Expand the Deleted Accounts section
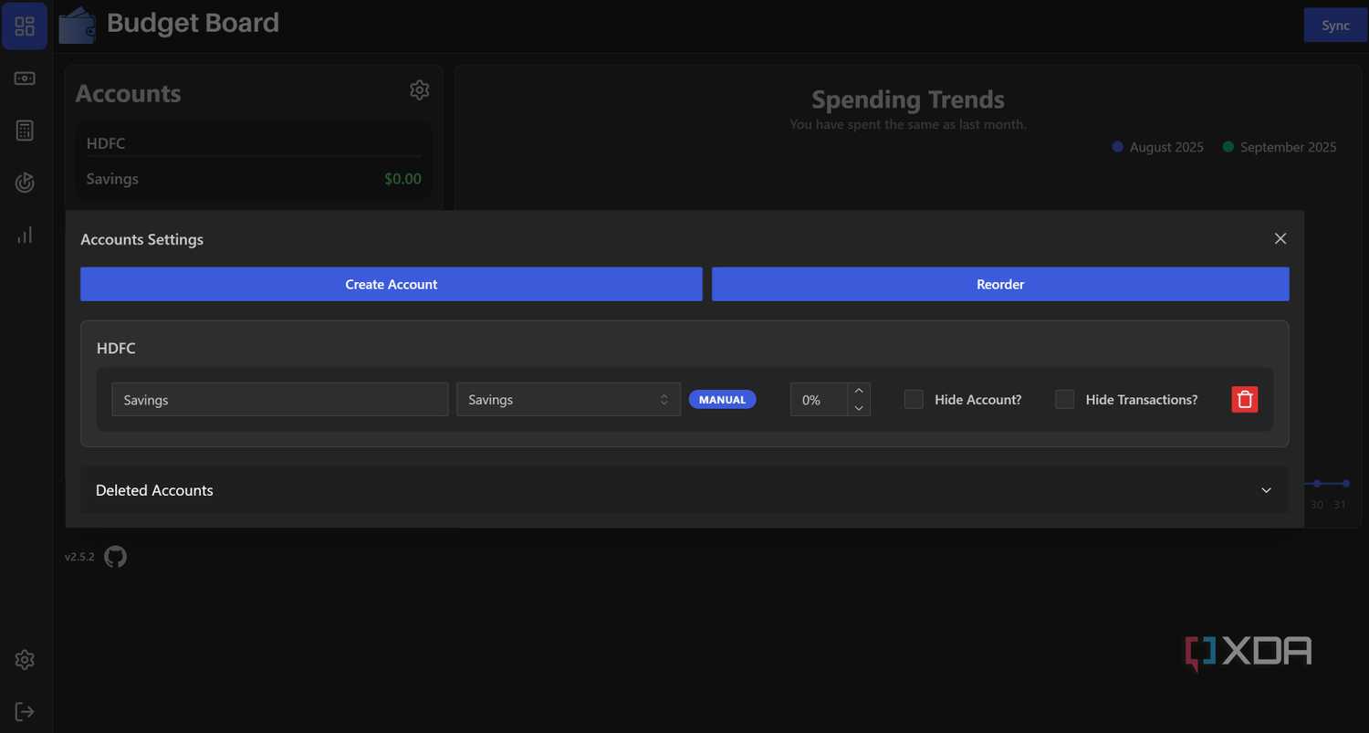This screenshot has height=733, width=1369. click(x=684, y=490)
